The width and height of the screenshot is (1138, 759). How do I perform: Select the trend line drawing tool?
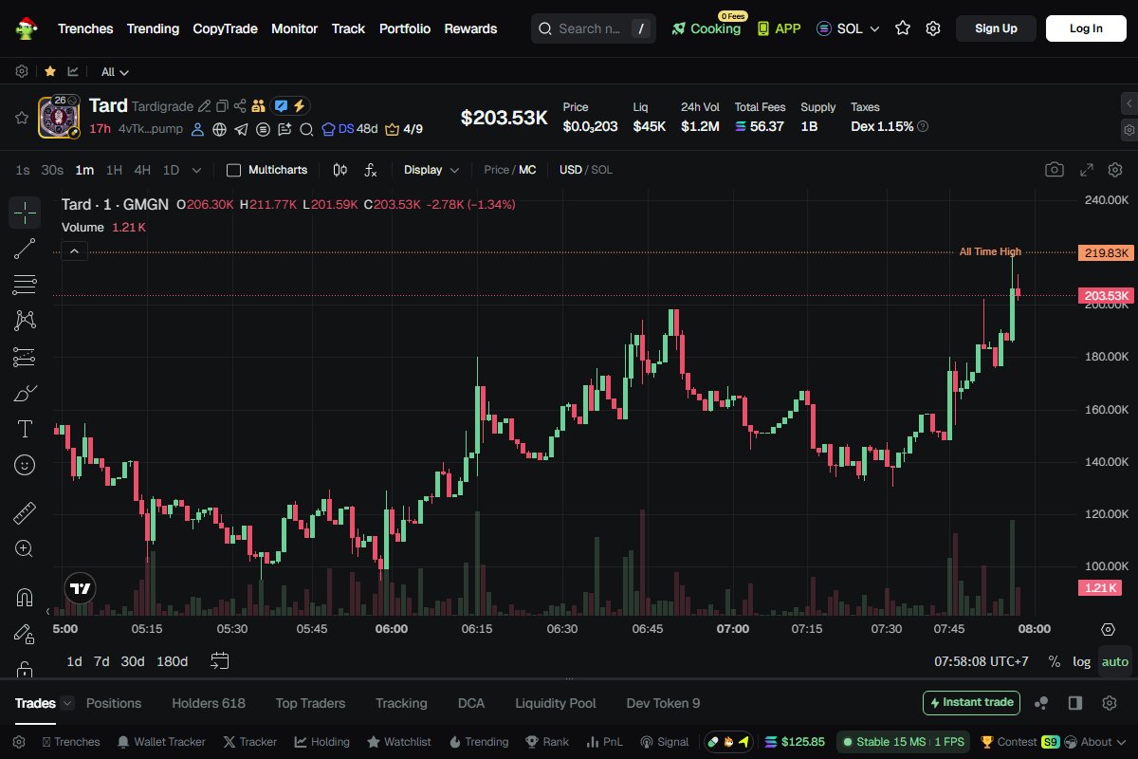[x=25, y=250]
